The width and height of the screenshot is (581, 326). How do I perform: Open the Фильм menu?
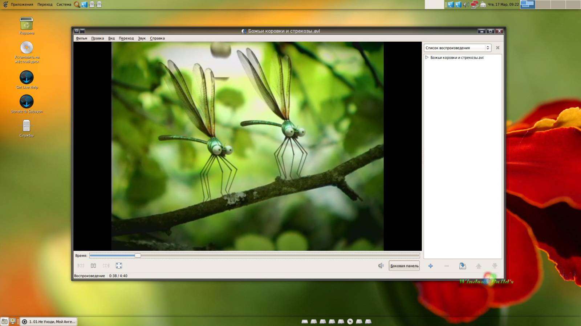(81, 38)
